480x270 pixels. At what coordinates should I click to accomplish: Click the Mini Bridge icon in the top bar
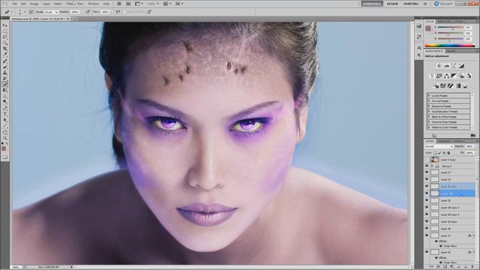(128, 4)
